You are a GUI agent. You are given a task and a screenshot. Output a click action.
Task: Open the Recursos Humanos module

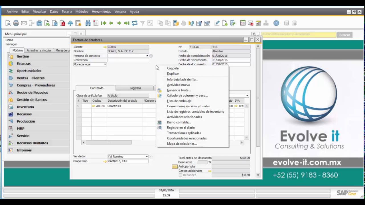point(32,143)
